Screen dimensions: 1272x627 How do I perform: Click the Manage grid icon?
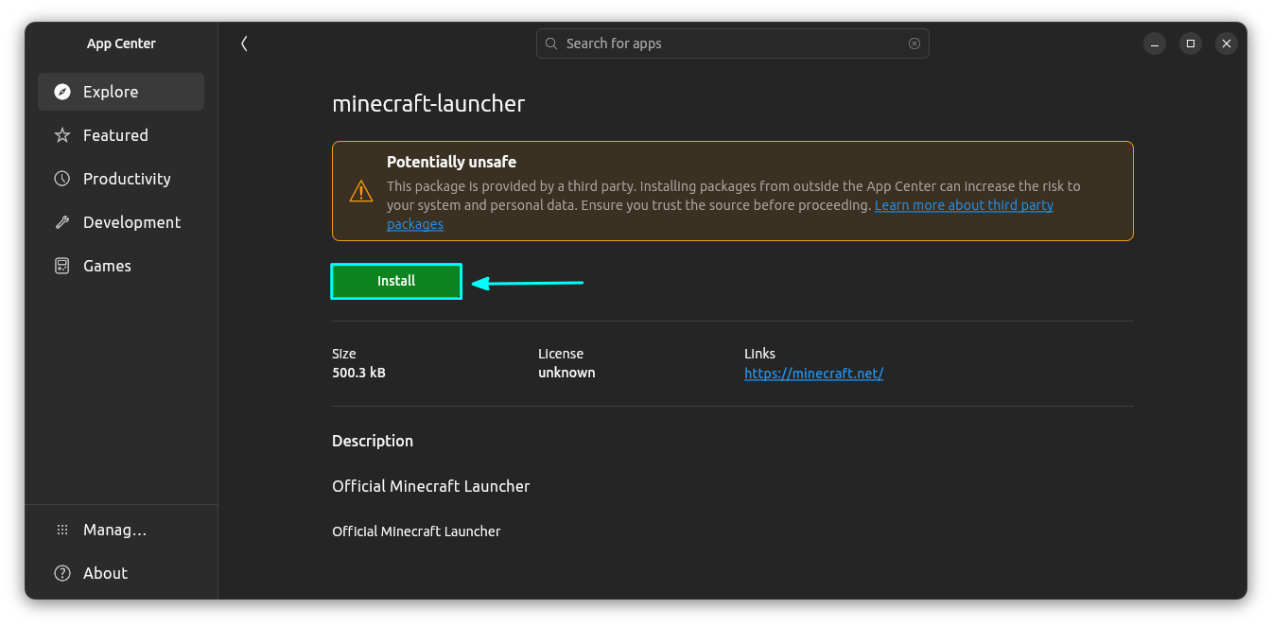pyautogui.click(x=62, y=530)
